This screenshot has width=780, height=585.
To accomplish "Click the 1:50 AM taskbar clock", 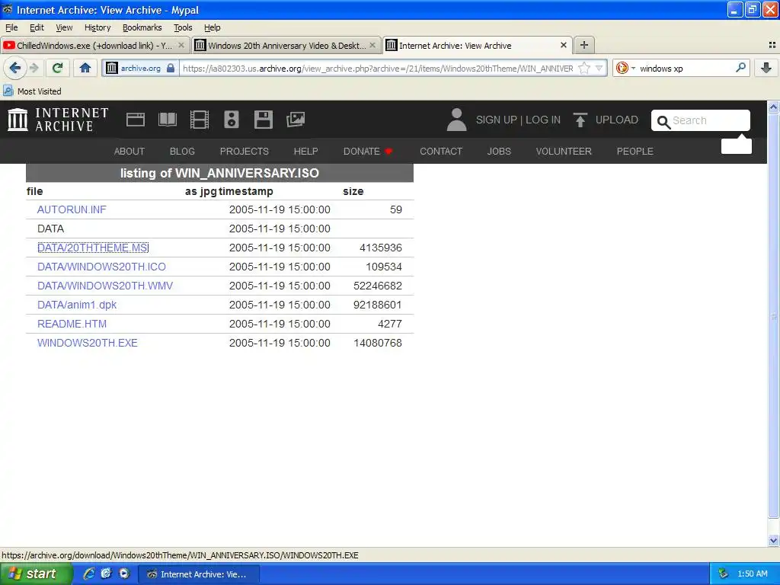I will 752,574.
